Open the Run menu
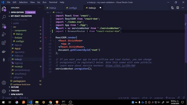 (x=44, y=2)
